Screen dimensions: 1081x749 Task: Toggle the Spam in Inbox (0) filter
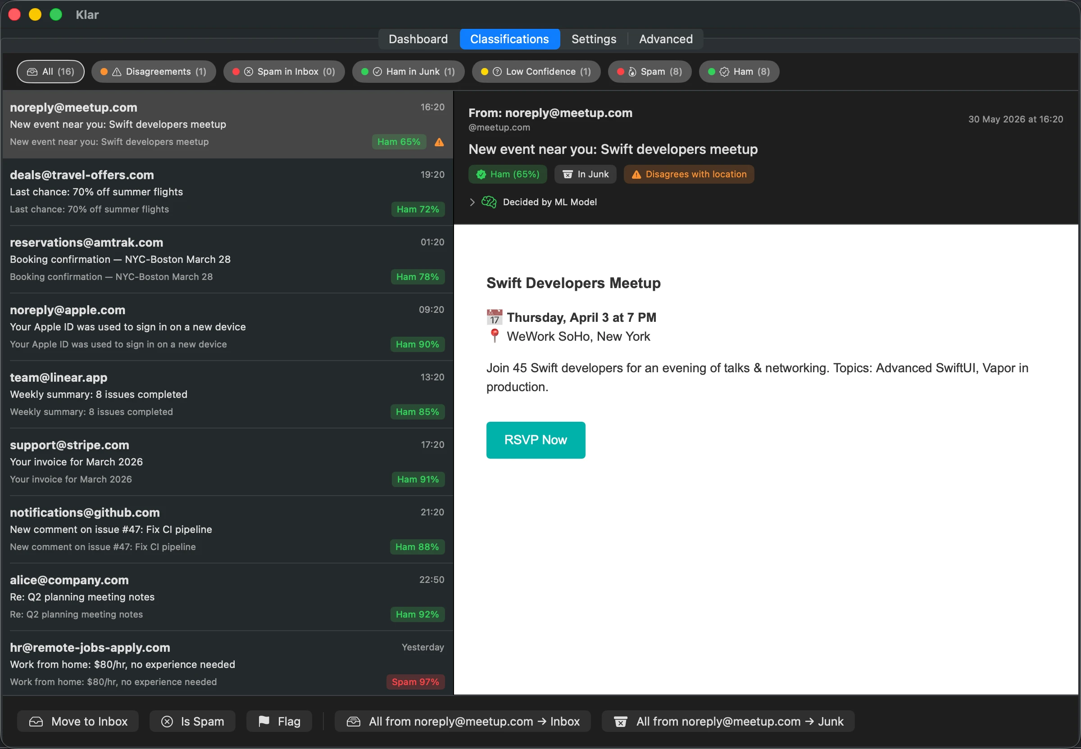[x=284, y=71]
